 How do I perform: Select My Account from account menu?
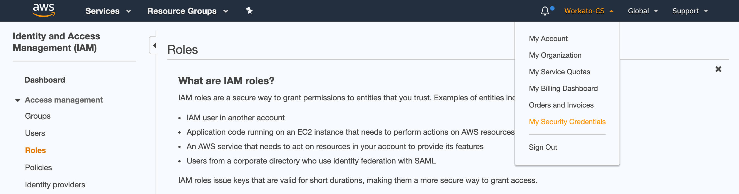548,39
